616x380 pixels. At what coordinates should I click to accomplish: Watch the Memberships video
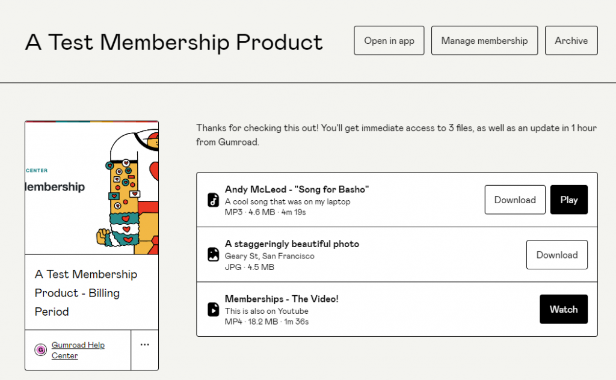563,309
